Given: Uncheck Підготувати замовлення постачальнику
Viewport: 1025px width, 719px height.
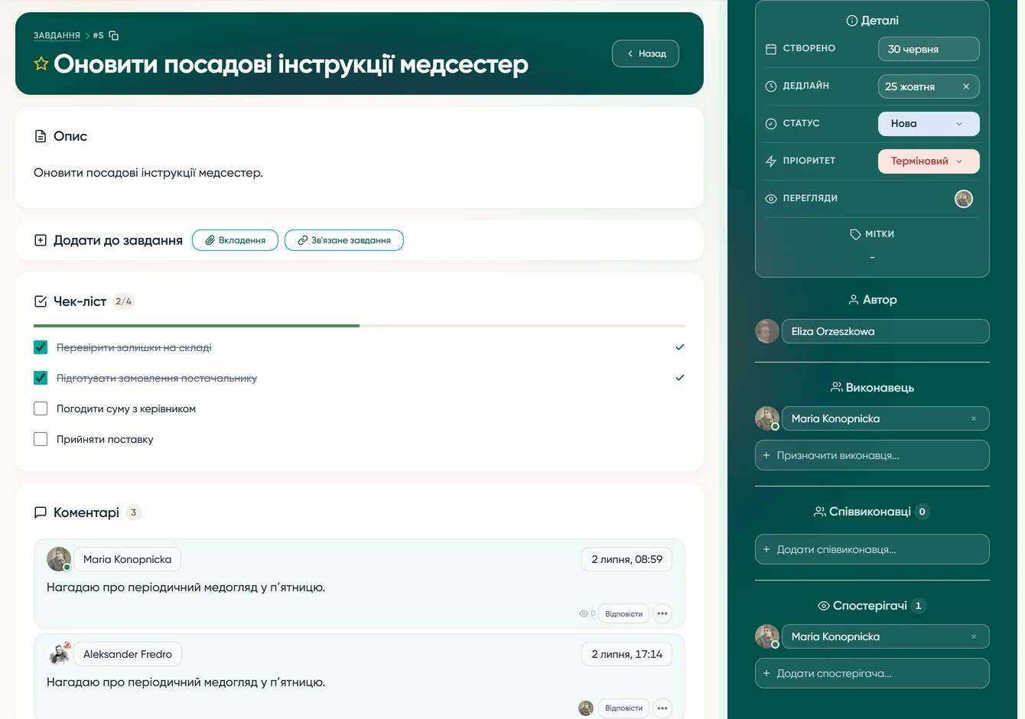Looking at the screenshot, I should [41, 378].
